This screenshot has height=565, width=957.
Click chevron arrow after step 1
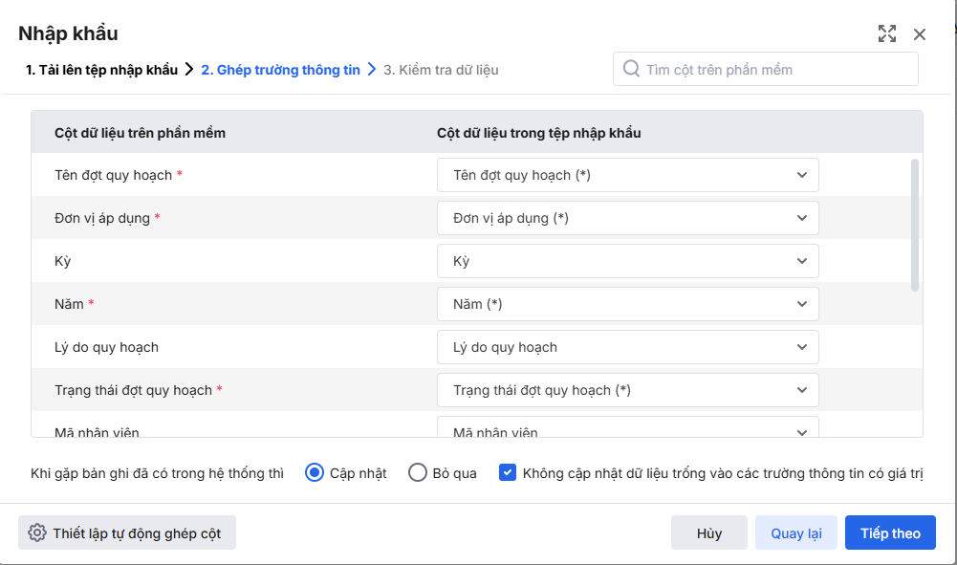pos(189,70)
